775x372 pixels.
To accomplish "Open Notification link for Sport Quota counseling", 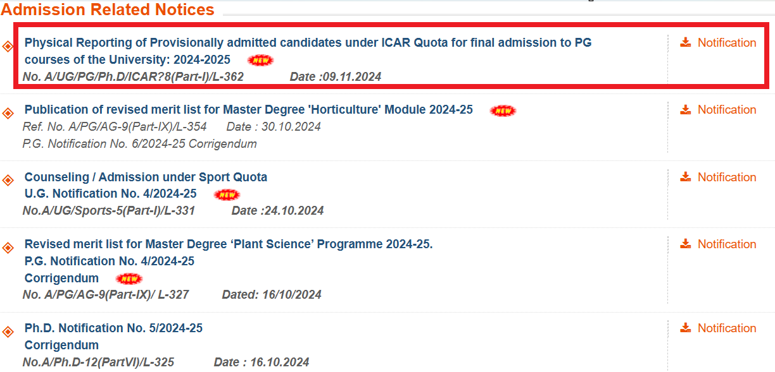I will (x=726, y=177).
